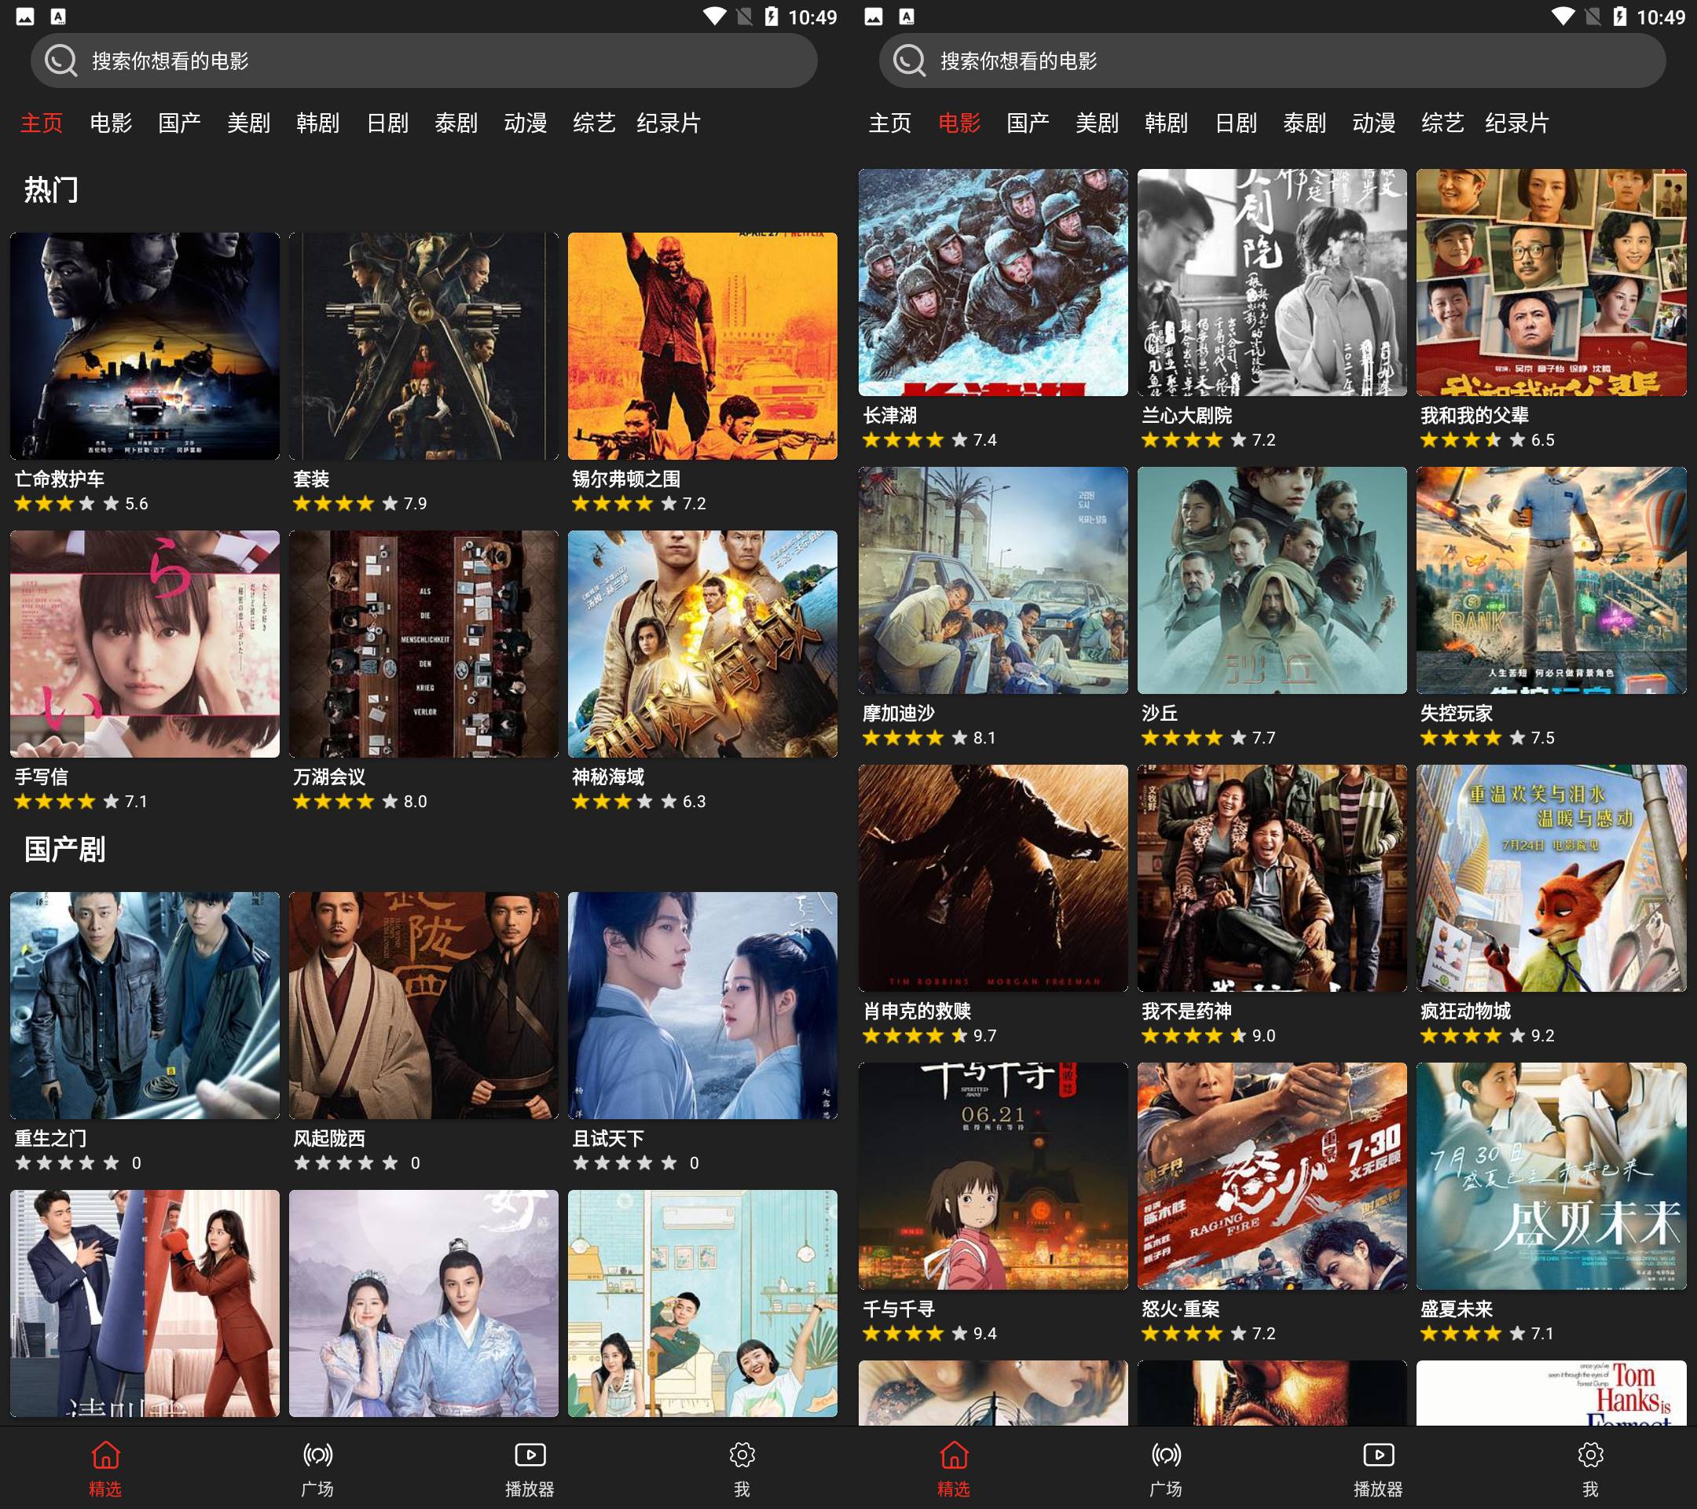Open the 我 profile settings icon
The width and height of the screenshot is (1697, 1509).
coord(742,1456)
